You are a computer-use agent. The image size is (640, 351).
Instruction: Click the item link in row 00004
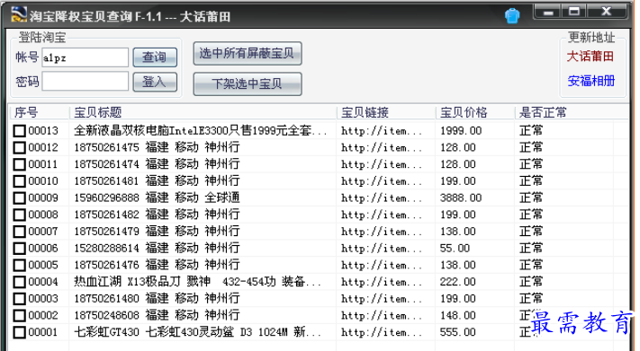(x=382, y=282)
